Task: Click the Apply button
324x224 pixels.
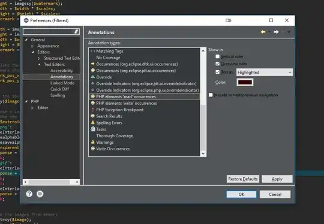Action: coord(277,179)
